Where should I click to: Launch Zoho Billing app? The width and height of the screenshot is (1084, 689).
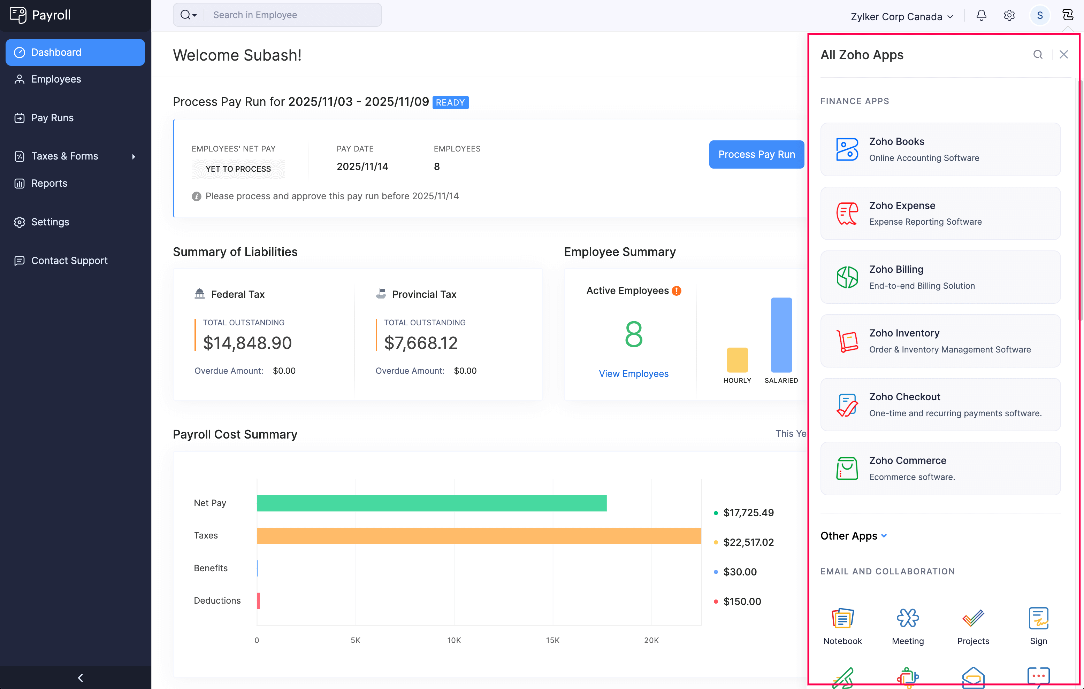940,277
